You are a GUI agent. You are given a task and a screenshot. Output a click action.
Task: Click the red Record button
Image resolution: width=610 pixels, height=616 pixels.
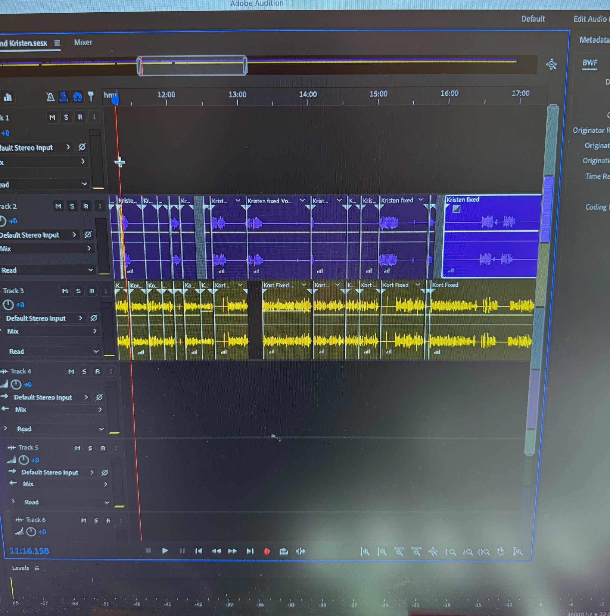267,551
